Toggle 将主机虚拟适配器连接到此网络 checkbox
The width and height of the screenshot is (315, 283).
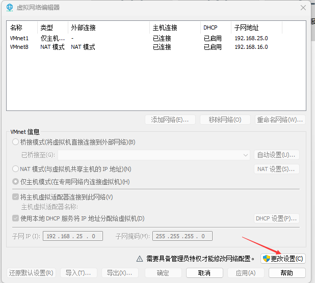point(15,197)
